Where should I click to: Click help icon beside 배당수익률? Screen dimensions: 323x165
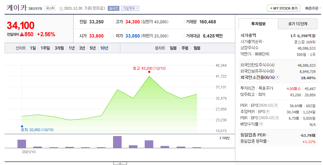pos(261,124)
